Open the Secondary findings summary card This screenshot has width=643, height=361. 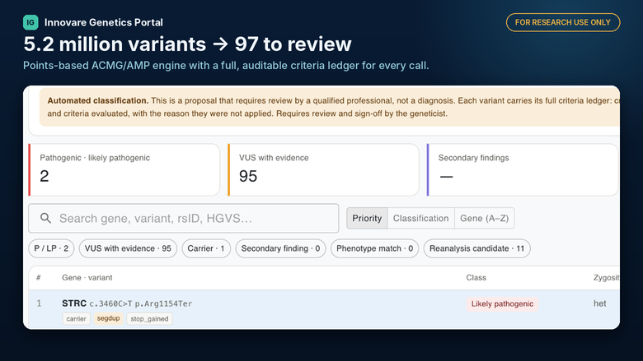point(523,169)
